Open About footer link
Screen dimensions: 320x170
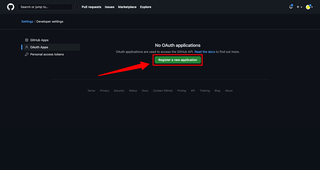(229, 91)
